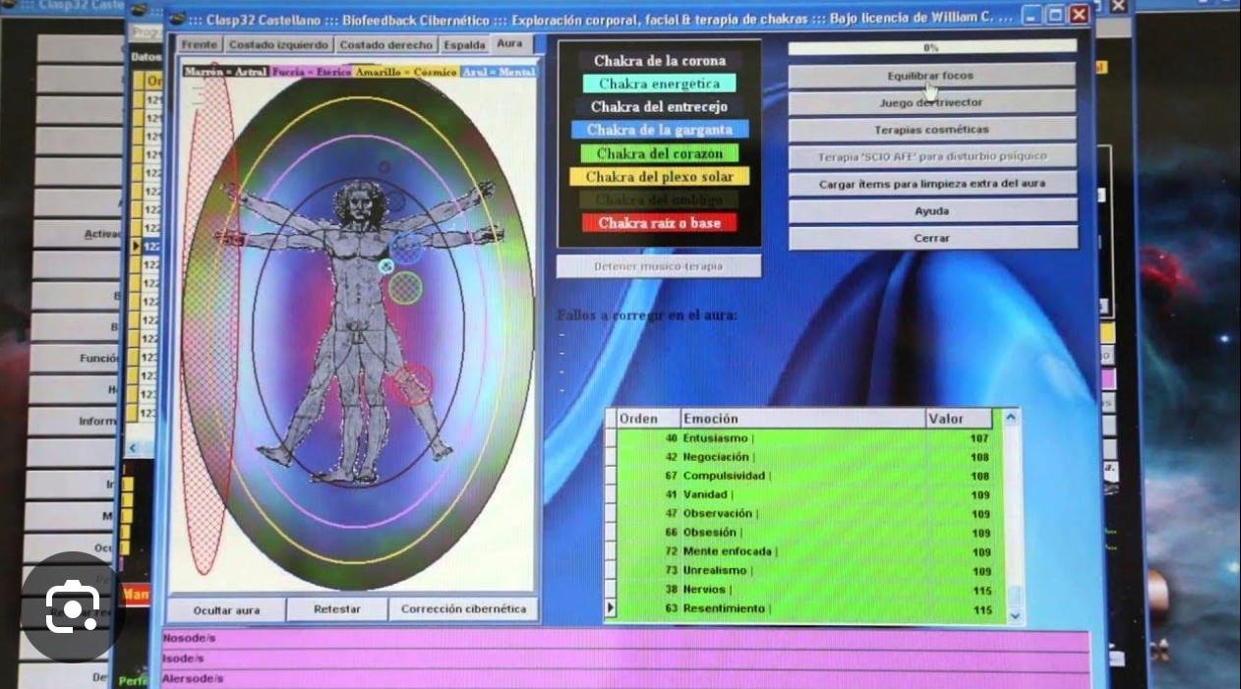1241x689 pixels.
Task: Switch to Costado izquierdo tab
Action: click(278, 45)
